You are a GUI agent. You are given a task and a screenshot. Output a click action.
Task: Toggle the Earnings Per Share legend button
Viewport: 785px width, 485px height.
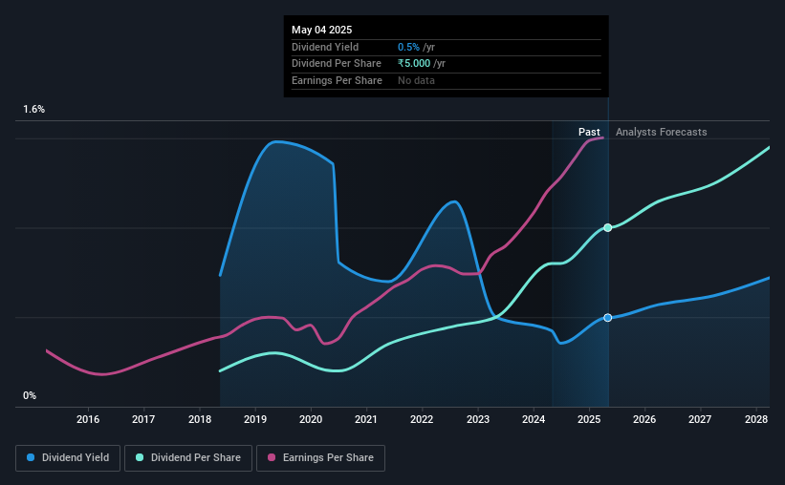(320, 458)
